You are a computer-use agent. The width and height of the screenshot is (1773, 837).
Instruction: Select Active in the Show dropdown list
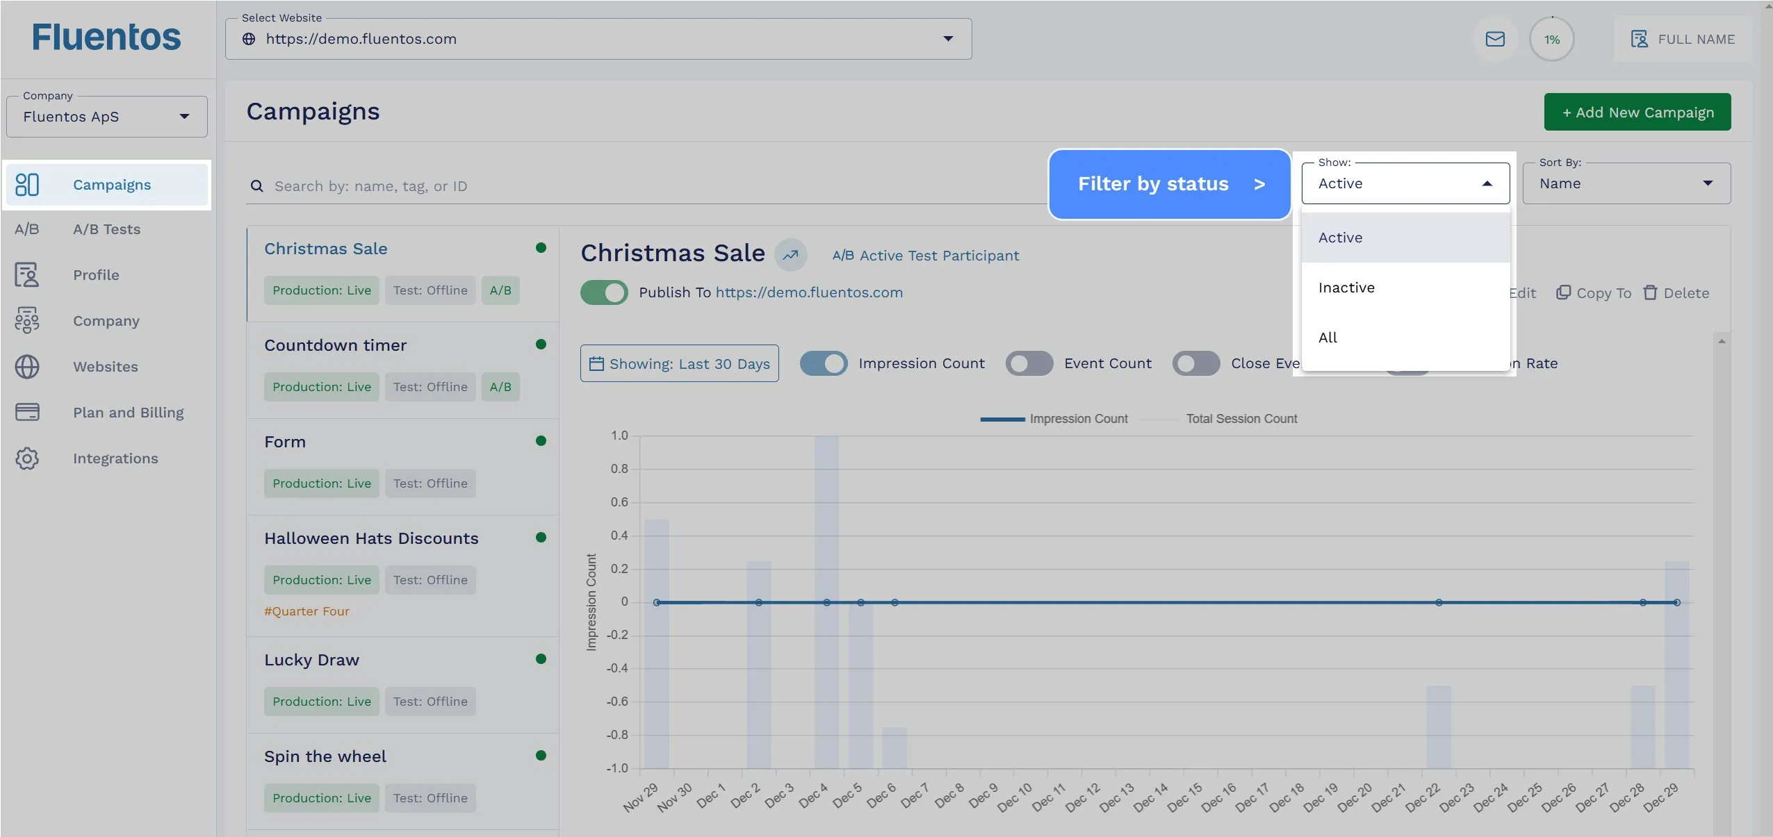(1405, 238)
